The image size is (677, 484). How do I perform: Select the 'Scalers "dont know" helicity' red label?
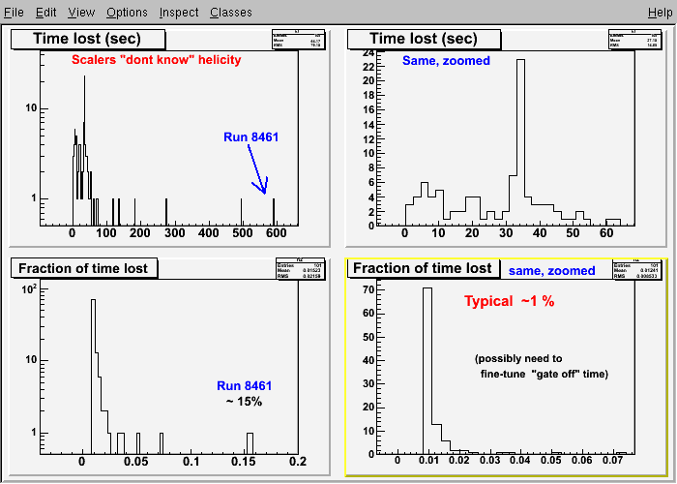(157, 60)
